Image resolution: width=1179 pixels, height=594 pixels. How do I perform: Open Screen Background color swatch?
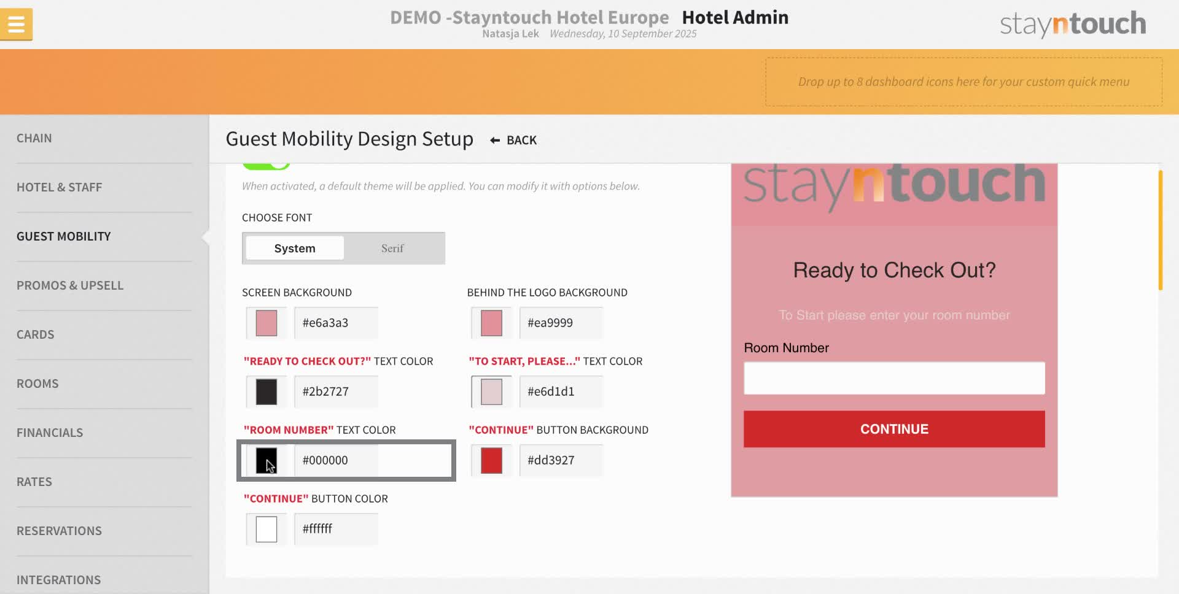coord(267,323)
